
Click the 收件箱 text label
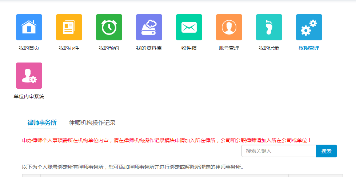coord(189,48)
